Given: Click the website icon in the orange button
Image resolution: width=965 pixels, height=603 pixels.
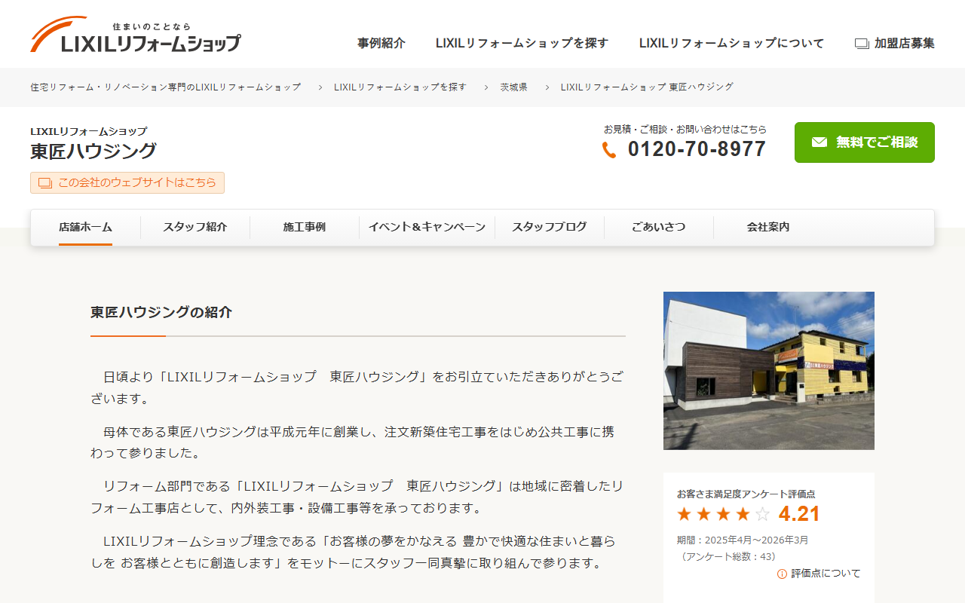Looking at the screenshot, I should pyautogui.click(x=45, y=183).
